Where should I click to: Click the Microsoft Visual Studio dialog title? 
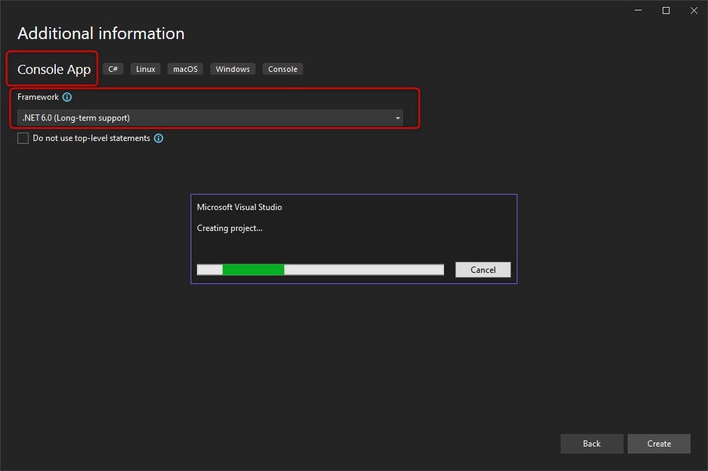[241, 207]
